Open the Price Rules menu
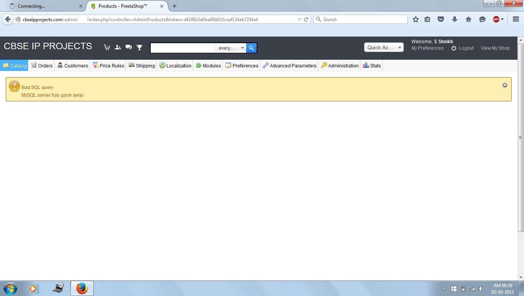This screenshot has width=524, height=296. pyautogui.click(x=108, y=66)
